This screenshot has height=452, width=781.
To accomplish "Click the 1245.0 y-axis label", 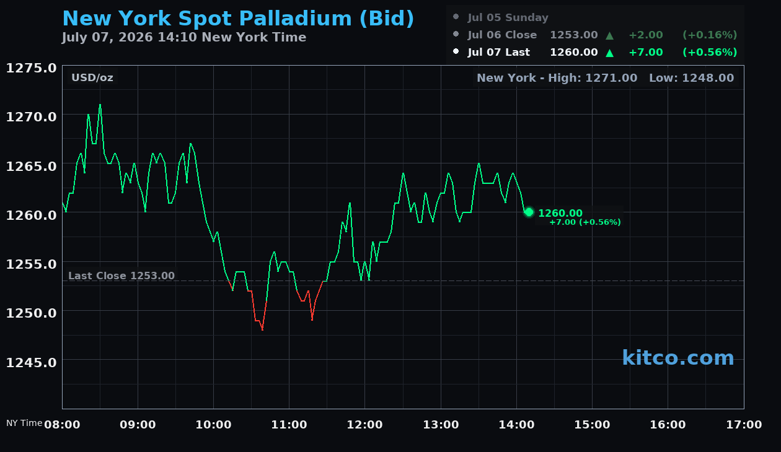I will click(x=32, y=362).
